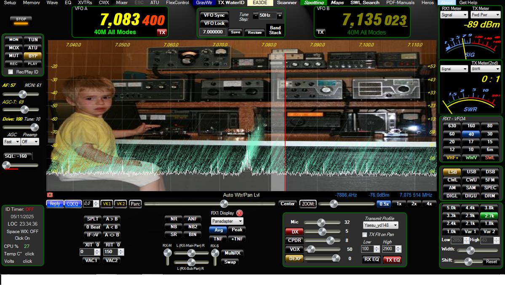Click the Band Stack button
Image resolution: width=505 pixels, height=285 pixels.
pyautogui.click(x=275, y=30)
